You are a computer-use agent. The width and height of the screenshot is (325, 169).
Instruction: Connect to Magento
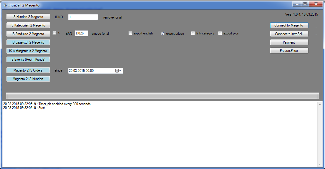click(289, 25)
